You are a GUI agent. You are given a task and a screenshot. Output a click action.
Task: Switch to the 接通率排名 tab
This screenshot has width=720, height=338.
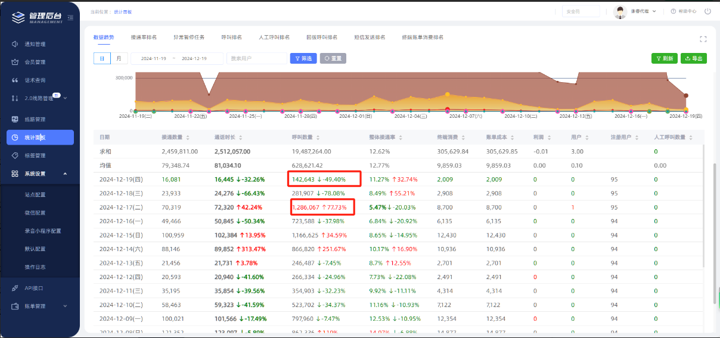[x=144, y=37]
